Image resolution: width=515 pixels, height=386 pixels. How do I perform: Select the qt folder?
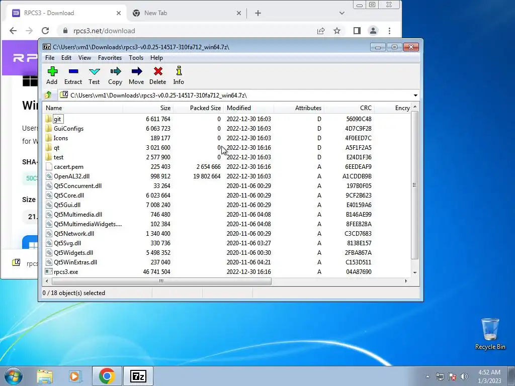pyautogui.click(x=56, y=148)
